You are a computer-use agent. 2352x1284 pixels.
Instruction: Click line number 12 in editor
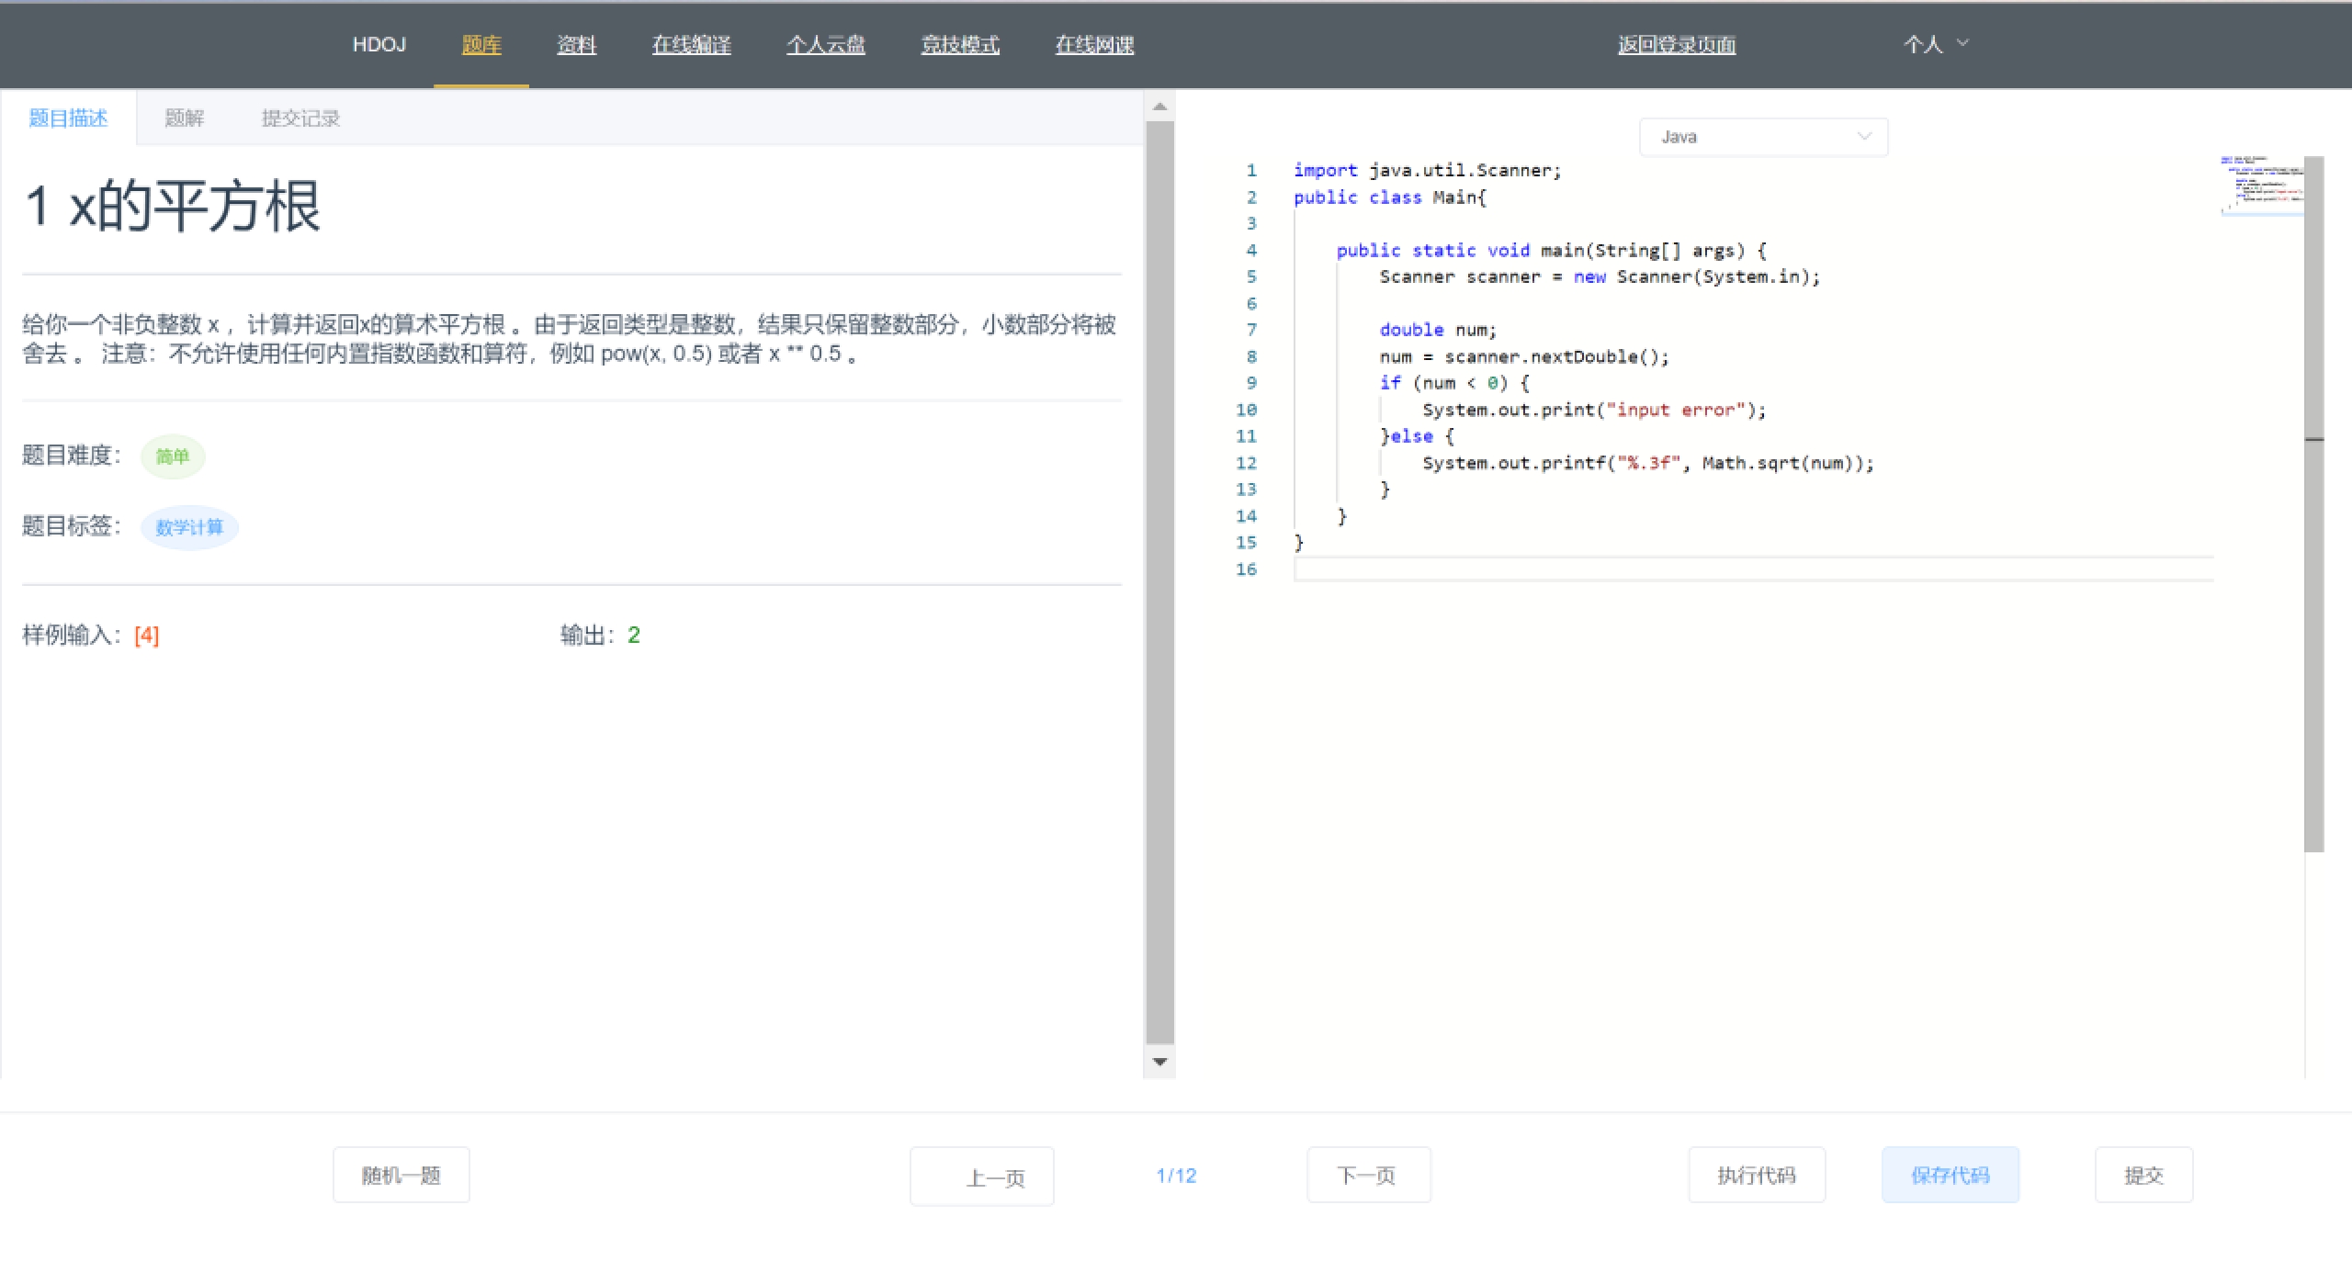(x=1246, y=463)
